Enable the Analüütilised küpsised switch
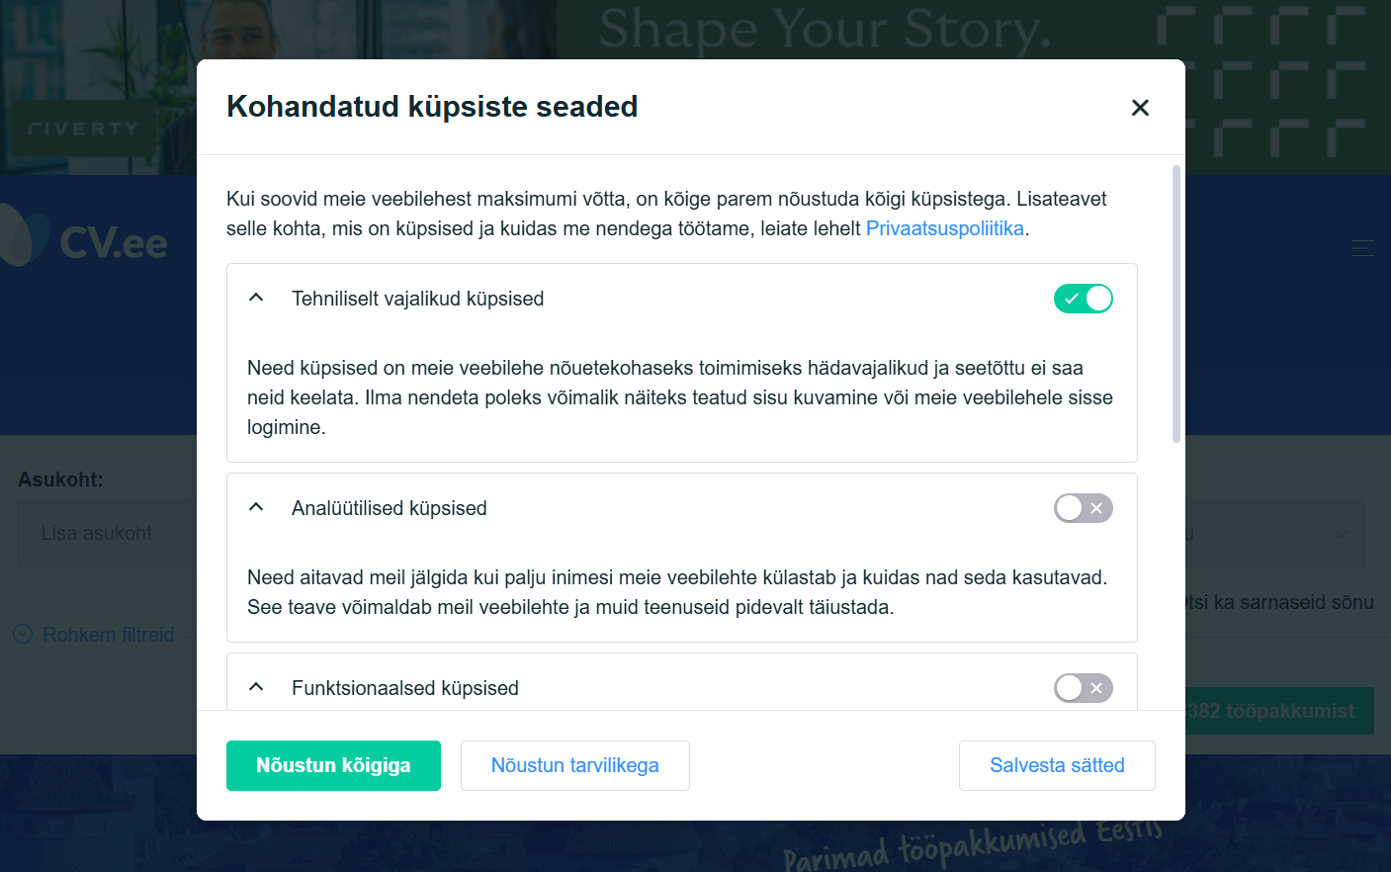 pyautogui.click(x=1084, y=508)
